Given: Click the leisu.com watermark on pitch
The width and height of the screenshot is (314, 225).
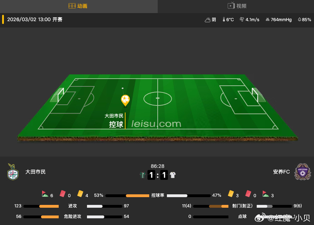Looking at the screenshot, I should click(156, 124).
